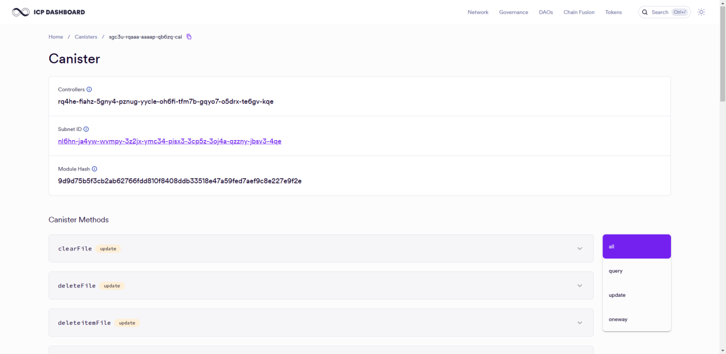726x354 pixels.
Task: Copy the canister ID with copy icon
Action: pos(189,37)
